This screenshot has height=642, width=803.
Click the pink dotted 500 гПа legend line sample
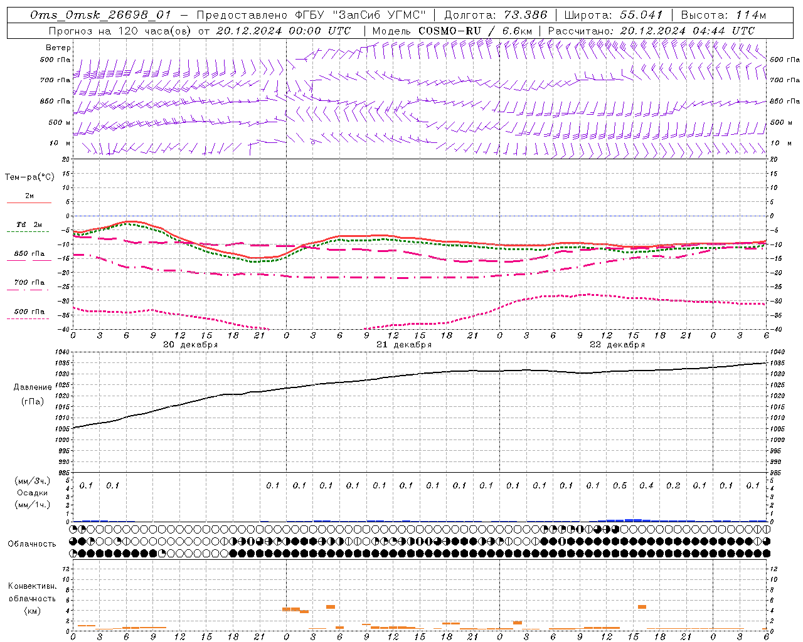pos(28,318)
